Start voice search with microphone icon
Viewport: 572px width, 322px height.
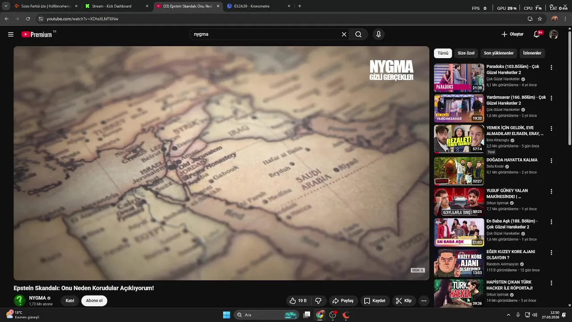coord(379,34)
